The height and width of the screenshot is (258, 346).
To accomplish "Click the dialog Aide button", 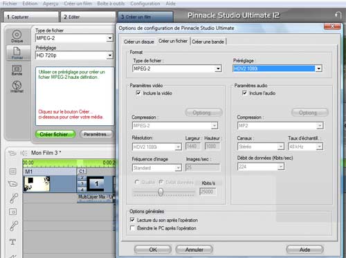I will click(304, 250).
